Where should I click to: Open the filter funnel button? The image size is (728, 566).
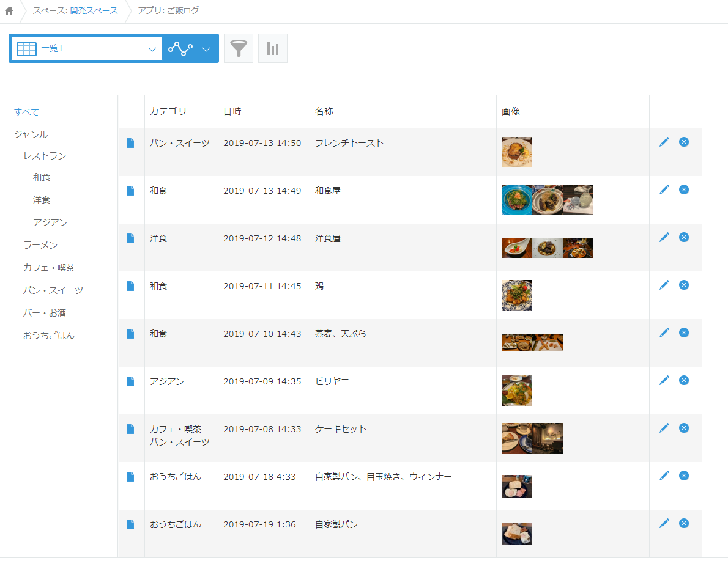[x=239, y=48]
